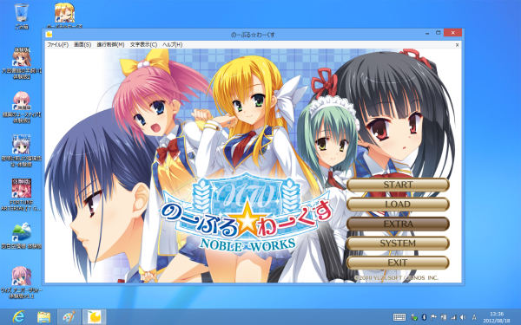This screenshot has height=325, width=521.
Task: Open the 文字表示(C) menu
Action: (143, 44)
